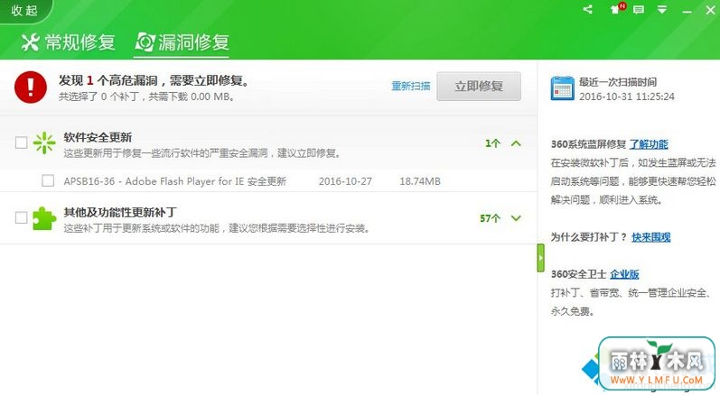Click the 其他及功能性更新补丁 heading
720x395 pixels.
[x=120, y=212]
